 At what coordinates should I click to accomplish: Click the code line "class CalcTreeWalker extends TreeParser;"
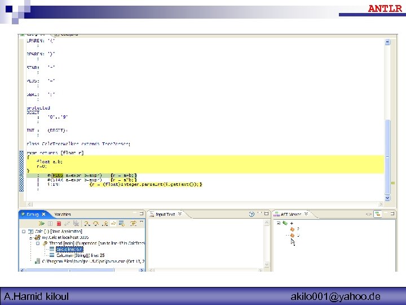click(78, 143)
